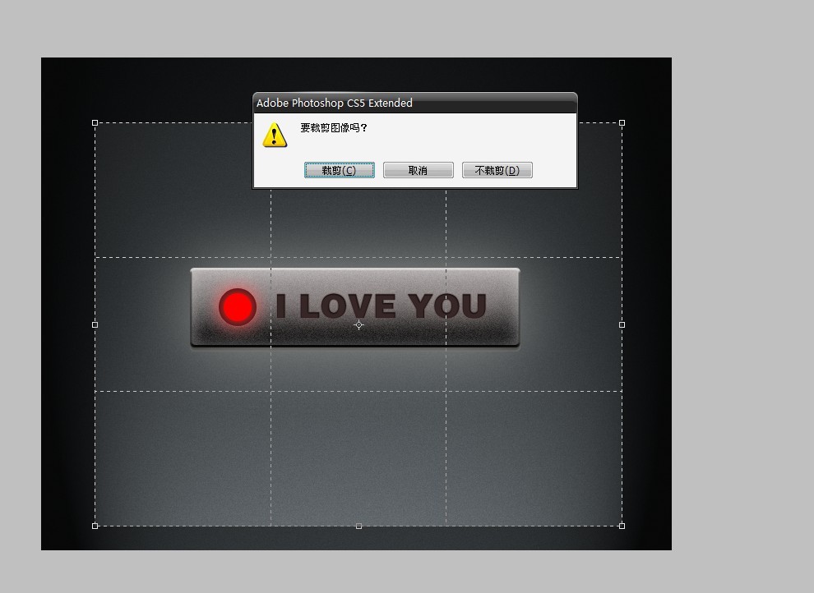This screenshot has height=593, width=814.
Task: Click the right-edge middle crop handle
Action: tap(622, 324)
